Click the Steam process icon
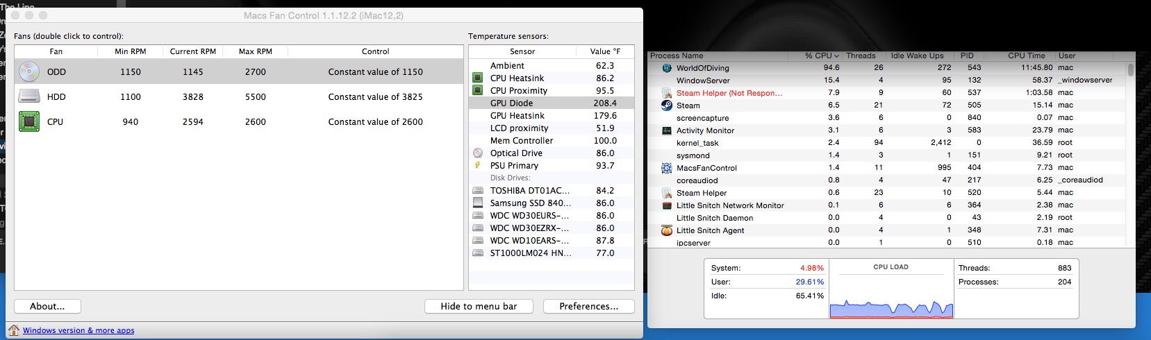Screen dimensions: 1151x340 [x=667, y=105]
